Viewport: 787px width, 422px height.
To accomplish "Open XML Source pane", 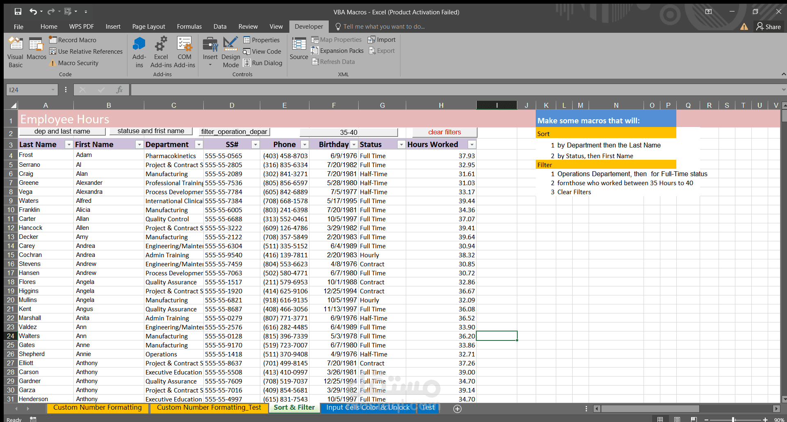I will point(299,48).
